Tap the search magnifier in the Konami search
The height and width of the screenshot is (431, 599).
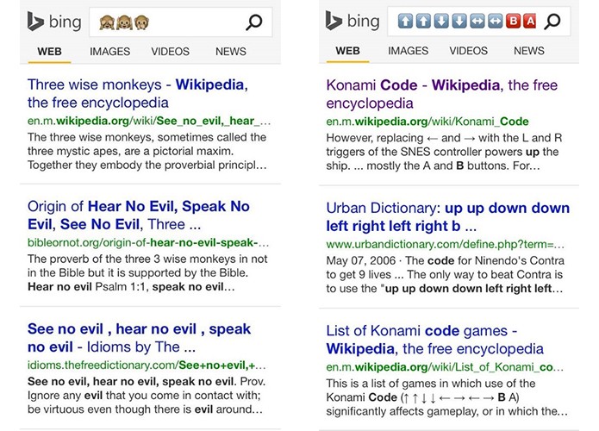tap(552, 22)
